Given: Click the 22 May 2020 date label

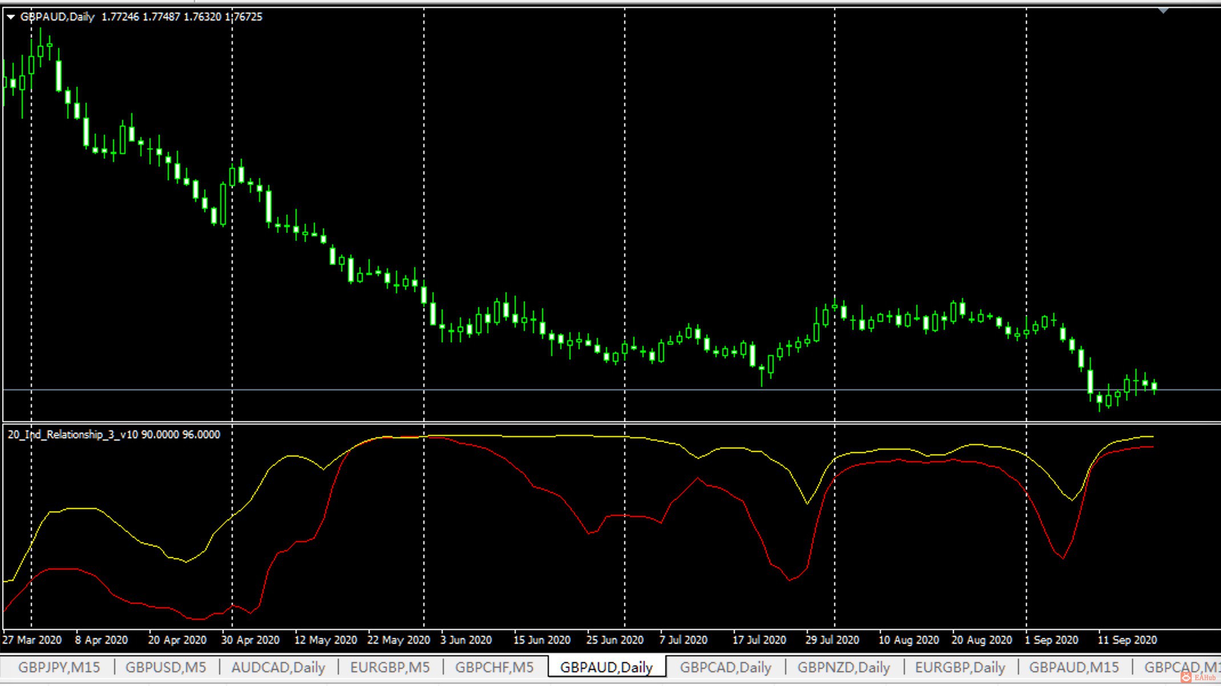Looking at the screenshot, I should coord(399,640).
